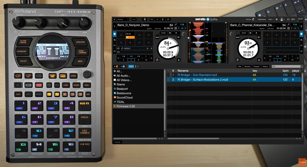
Task: Switch to the Browse panel
Action: [247, 66]
